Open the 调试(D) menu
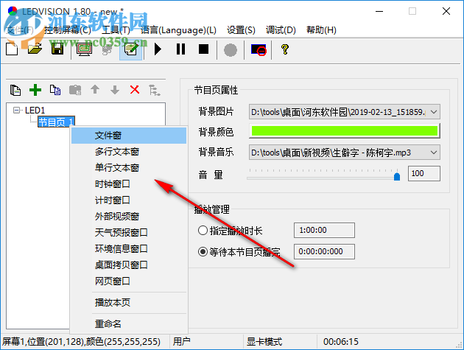The image size is (464, 350). 281,30
